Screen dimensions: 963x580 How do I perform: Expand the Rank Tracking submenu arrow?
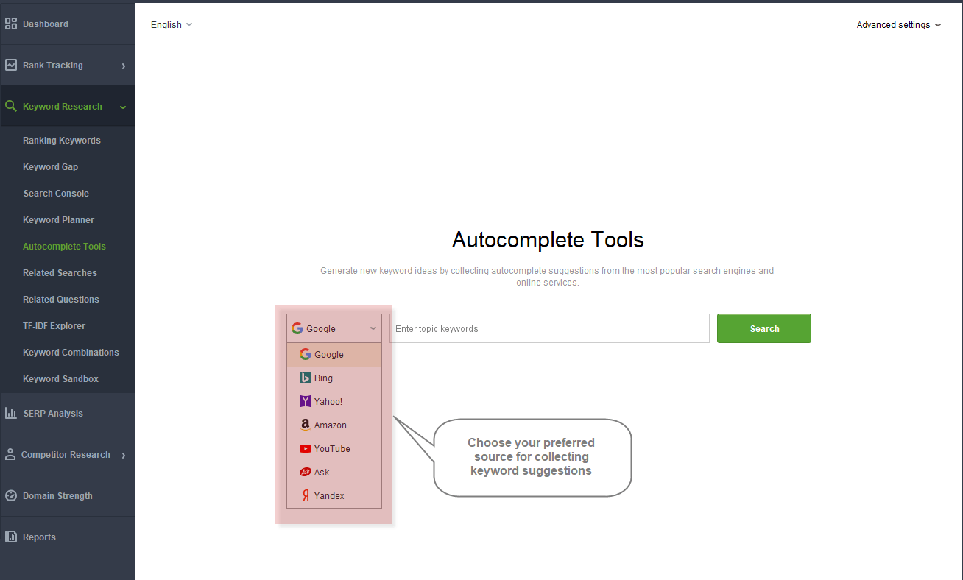(x=123, y=66)
